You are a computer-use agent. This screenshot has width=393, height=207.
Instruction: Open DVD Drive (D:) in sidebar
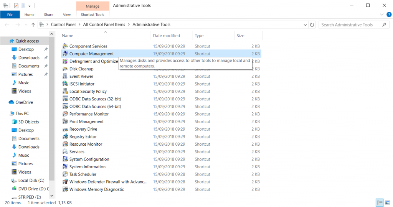coord(30,189)
